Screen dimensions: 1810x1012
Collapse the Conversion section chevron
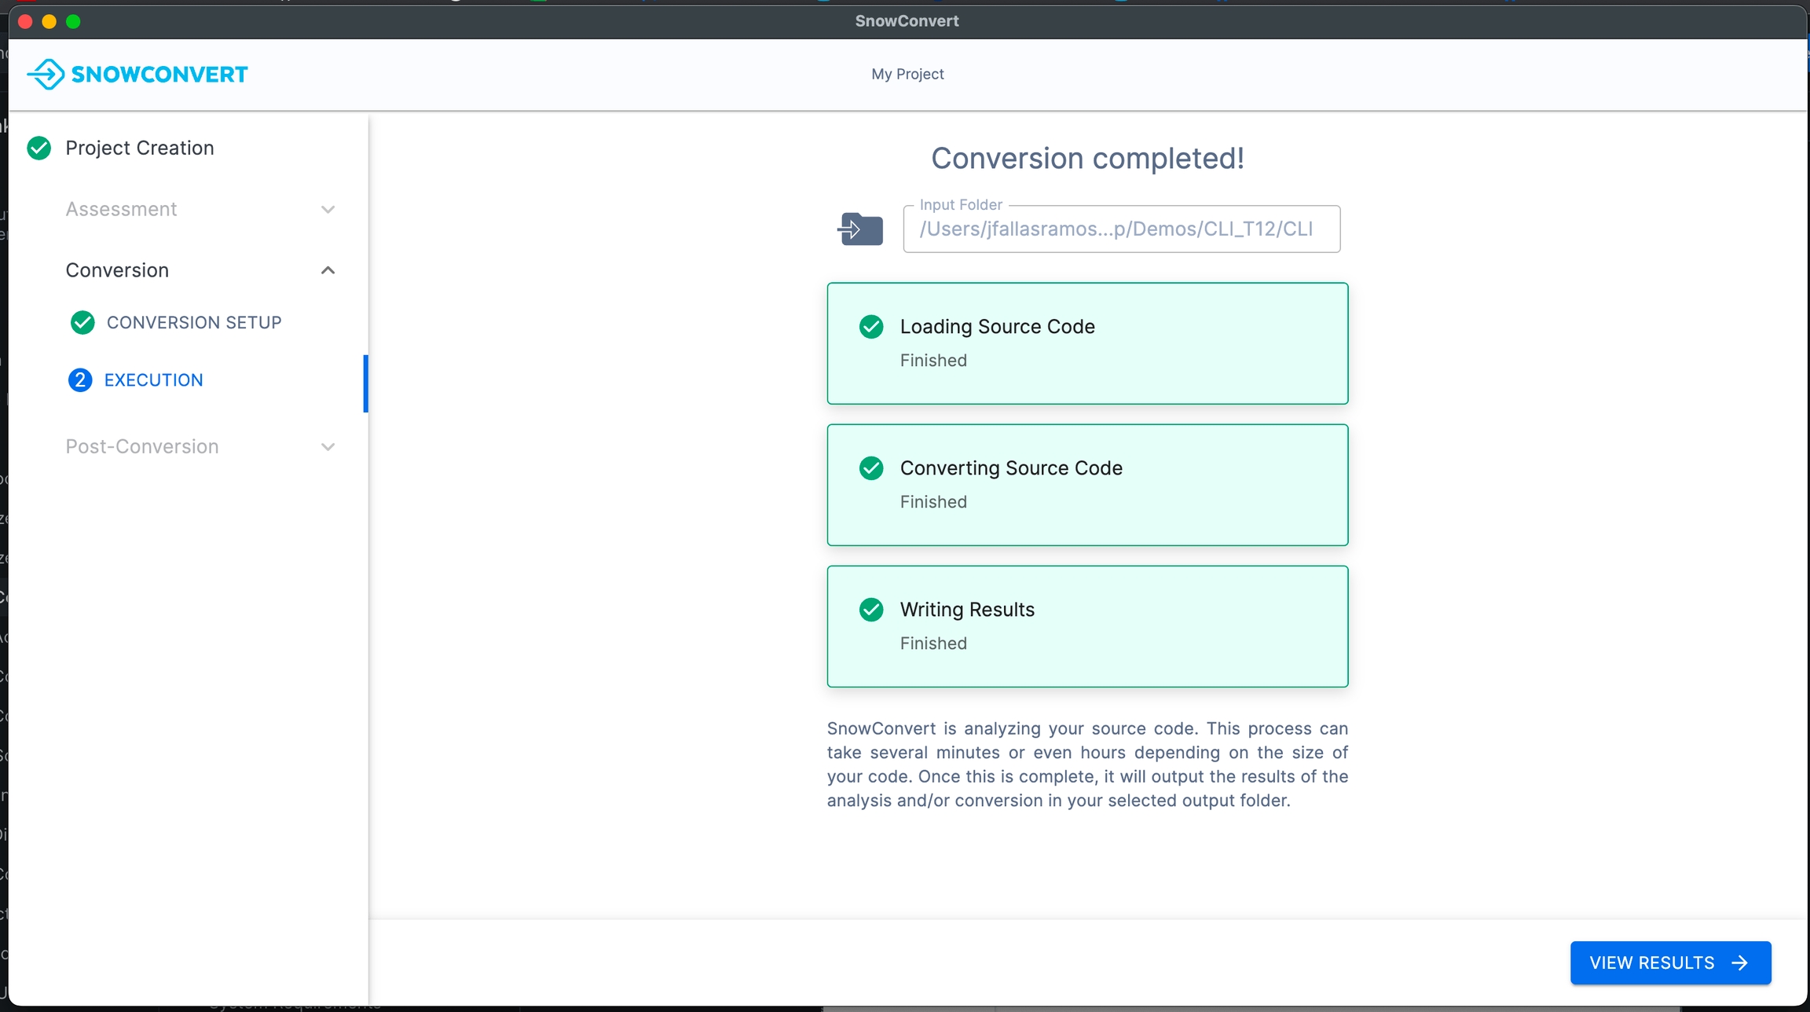(328, 271)
